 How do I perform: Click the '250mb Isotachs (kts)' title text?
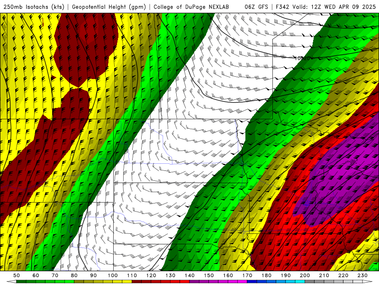tap(34, 7)
